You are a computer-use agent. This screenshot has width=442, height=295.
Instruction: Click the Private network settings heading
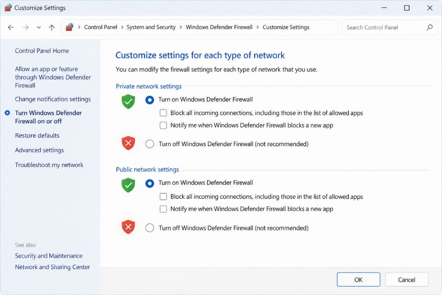click(x=149, y=86)
